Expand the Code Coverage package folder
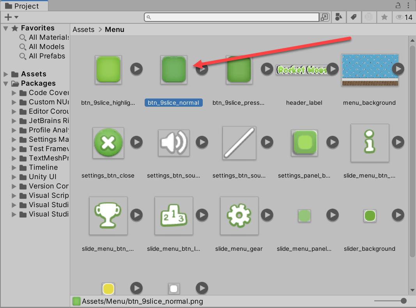 coord(14,93)
